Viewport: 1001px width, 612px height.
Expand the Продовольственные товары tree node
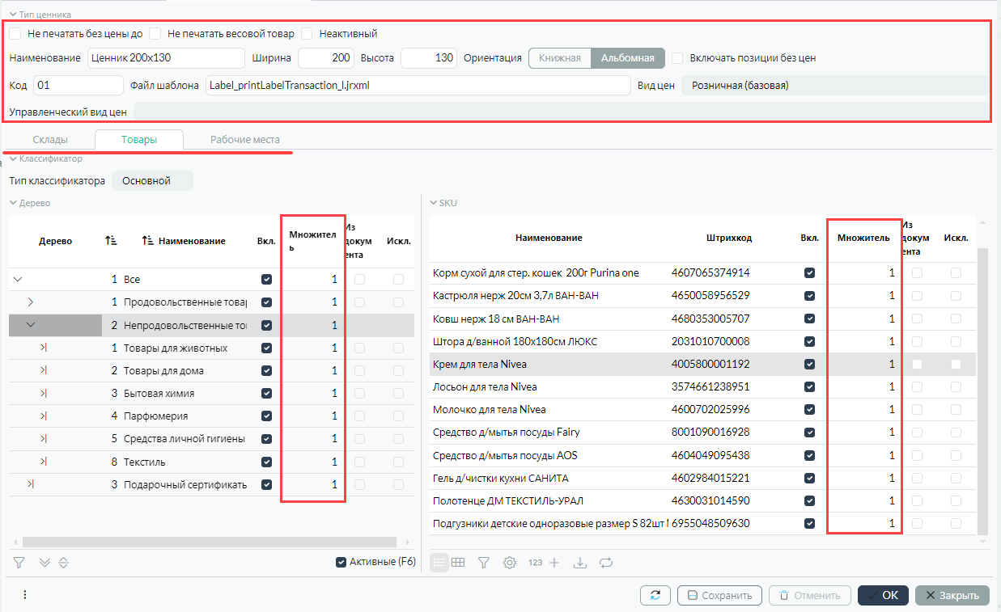(32, 302)
